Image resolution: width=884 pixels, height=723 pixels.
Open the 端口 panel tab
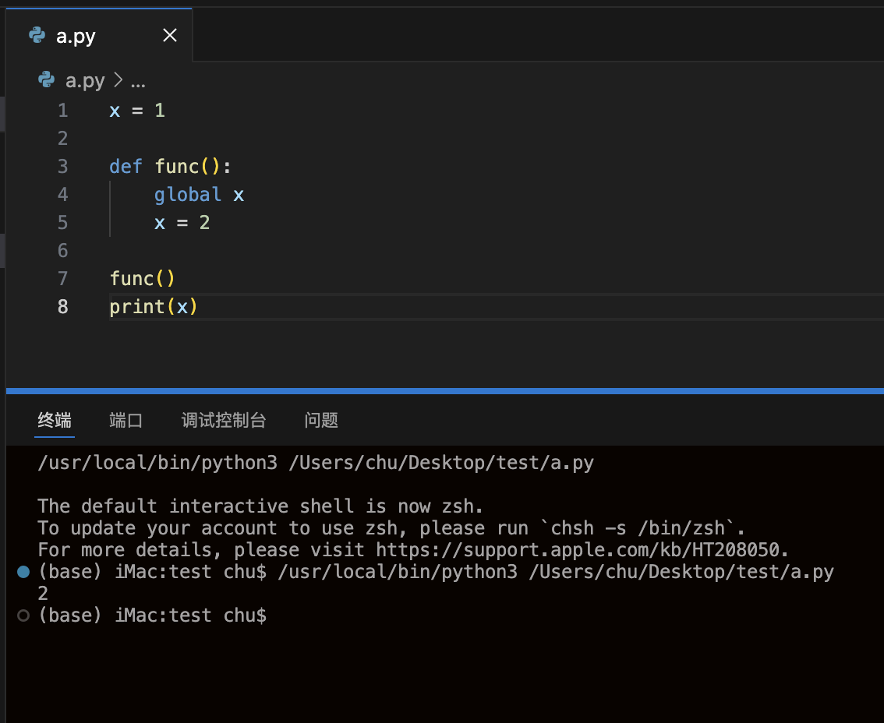(x=126, y=421)
